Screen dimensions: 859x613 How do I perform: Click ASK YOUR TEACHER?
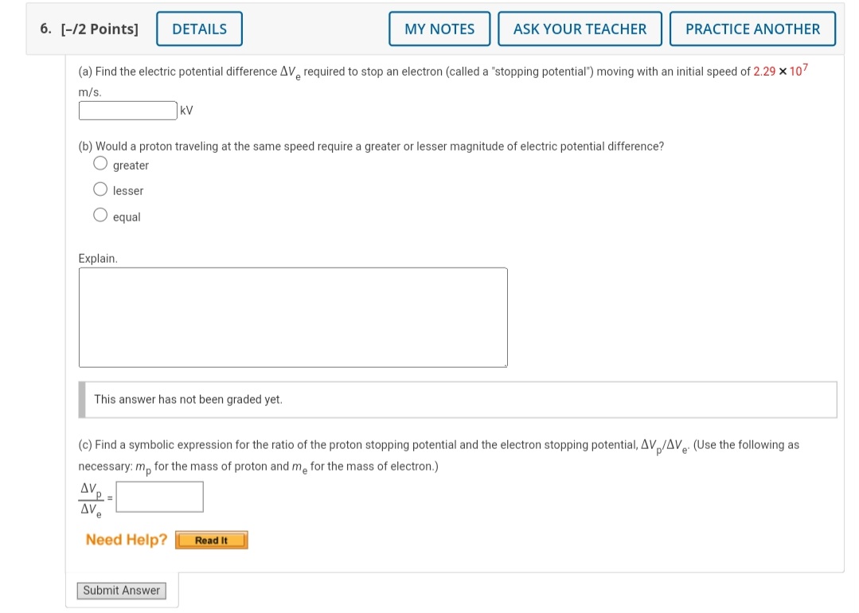coord(580,28)
